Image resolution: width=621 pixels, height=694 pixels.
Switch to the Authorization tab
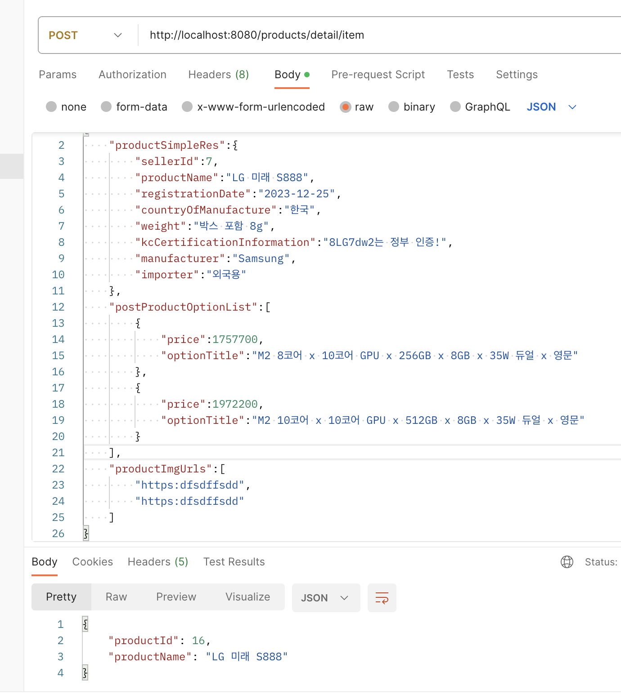click(132, 75)
